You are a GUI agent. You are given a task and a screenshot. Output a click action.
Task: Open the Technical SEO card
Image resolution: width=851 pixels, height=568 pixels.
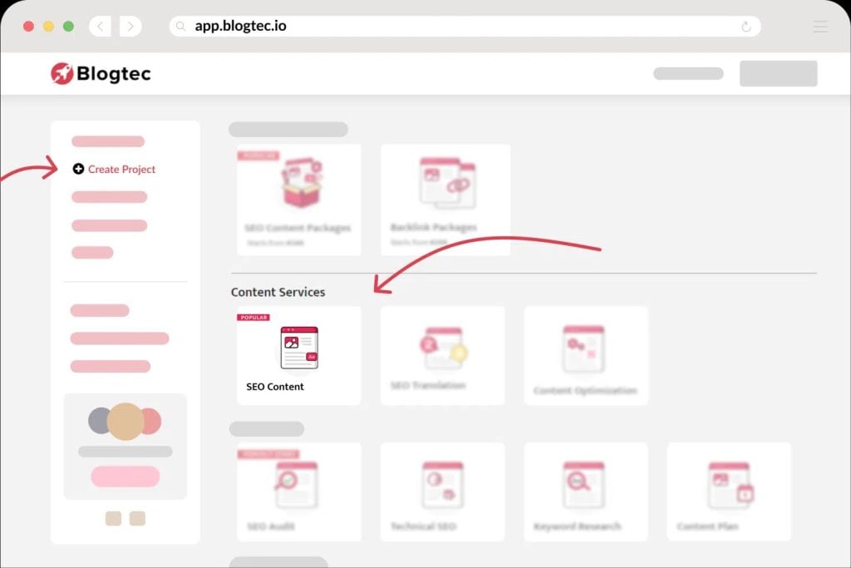click(x=442, y=491)
